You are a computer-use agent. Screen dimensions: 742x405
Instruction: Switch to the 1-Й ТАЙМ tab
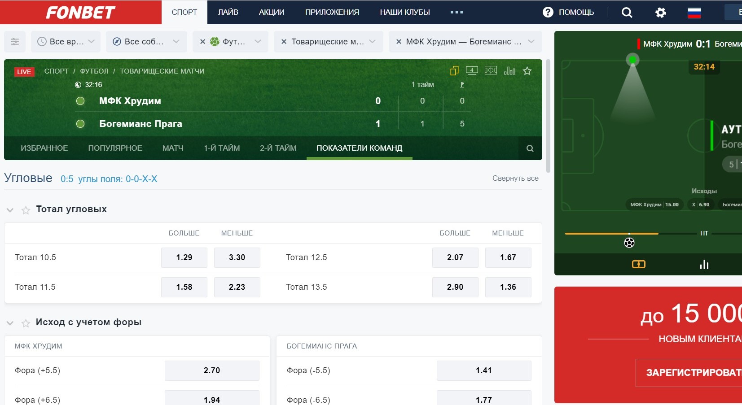point(222,148)
